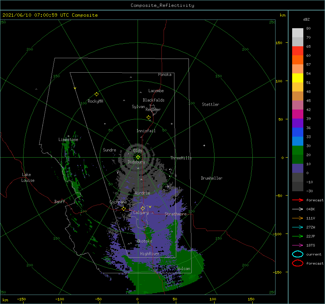This screenshot has width=325, height=304.
Task: Select the cyan 27ZW arrow symbol
Action: (x=298, y=227)
